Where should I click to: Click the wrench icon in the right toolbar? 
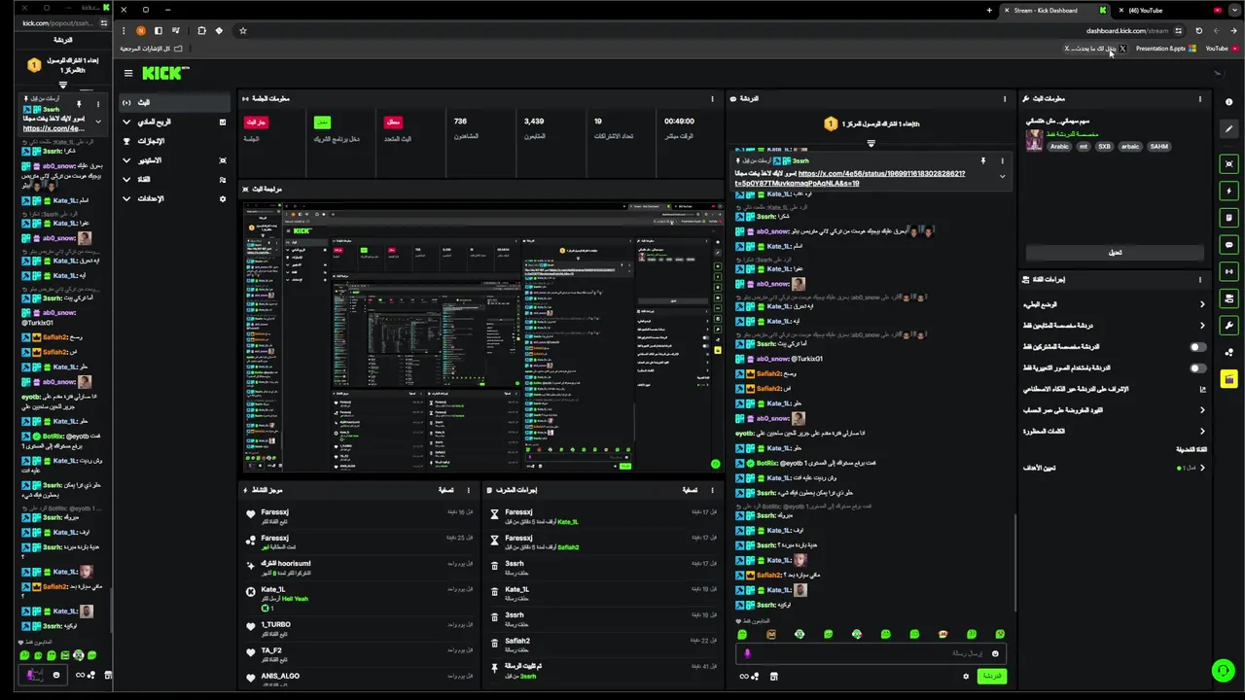(1229, 326)
